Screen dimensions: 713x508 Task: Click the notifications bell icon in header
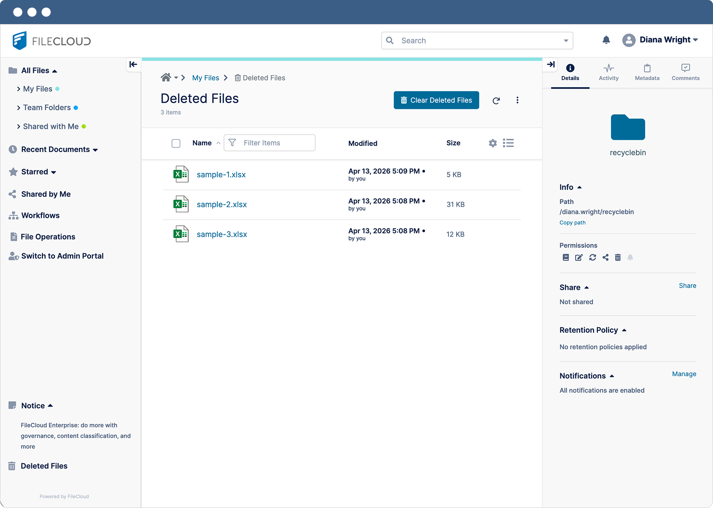tap(606, 40)
